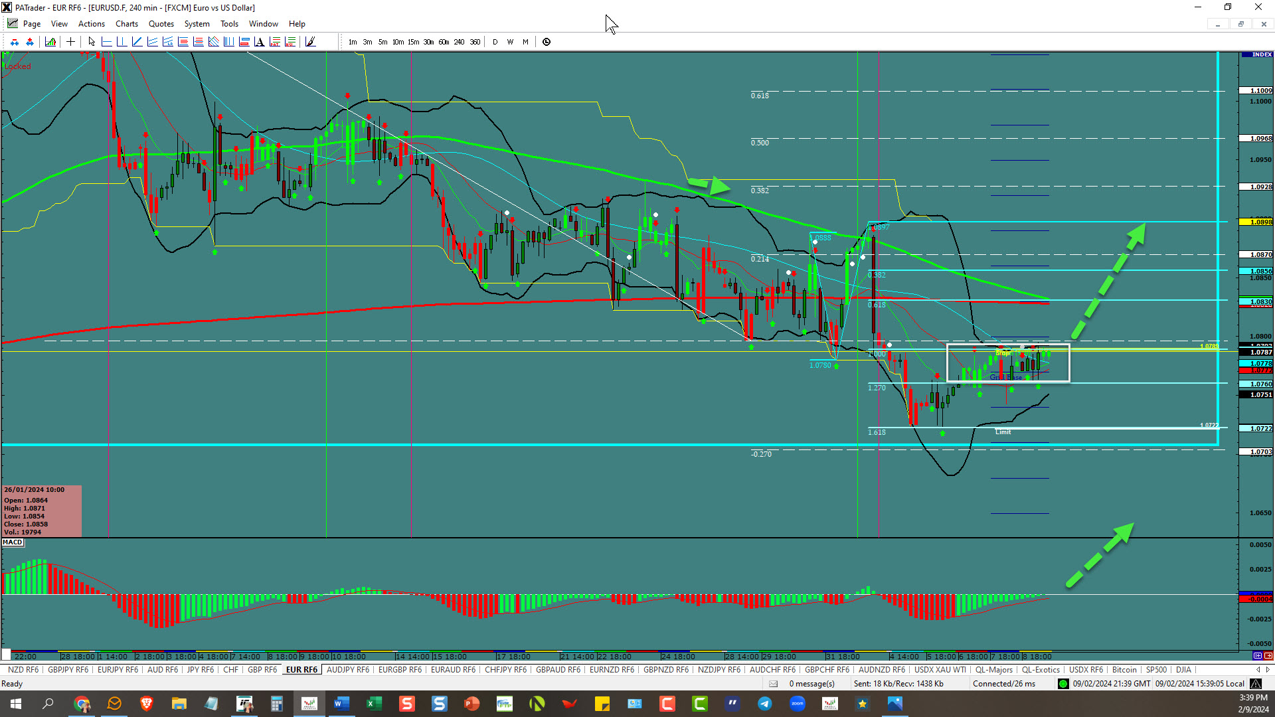Open the Window menu
Screen dimensions: 1275x717
[x=264, y=24]
